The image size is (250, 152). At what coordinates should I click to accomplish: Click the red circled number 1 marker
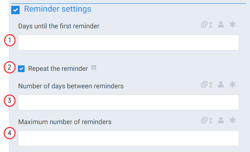click(x=10, y=40)
